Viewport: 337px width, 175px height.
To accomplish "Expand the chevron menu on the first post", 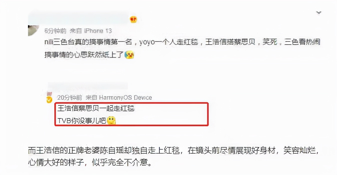I will (x=319, y=13).
